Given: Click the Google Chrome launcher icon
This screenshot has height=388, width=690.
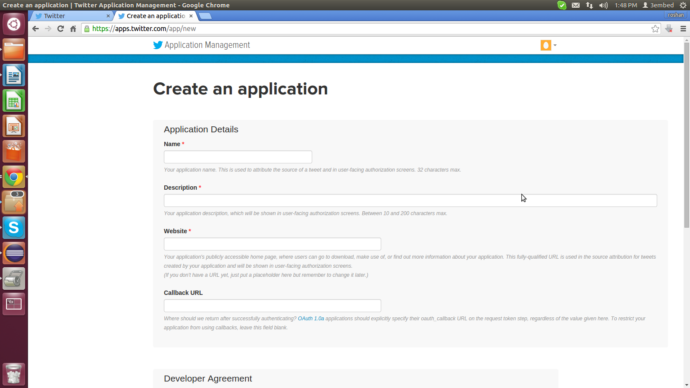Looking at the screenshot, I should click(14, 177).
